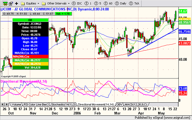Open the MACD(12,26,9,C) tab

click(x=136, y=105)
